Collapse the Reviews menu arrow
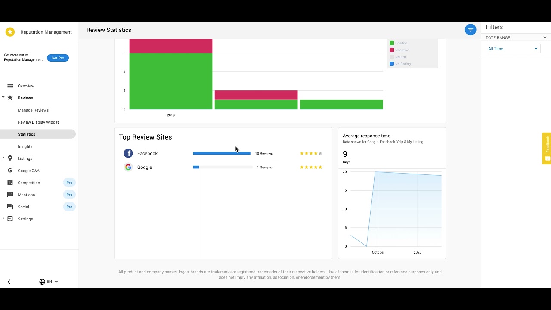Image resolution: width=551 pixels, height=310 pixels. [3, 98]
